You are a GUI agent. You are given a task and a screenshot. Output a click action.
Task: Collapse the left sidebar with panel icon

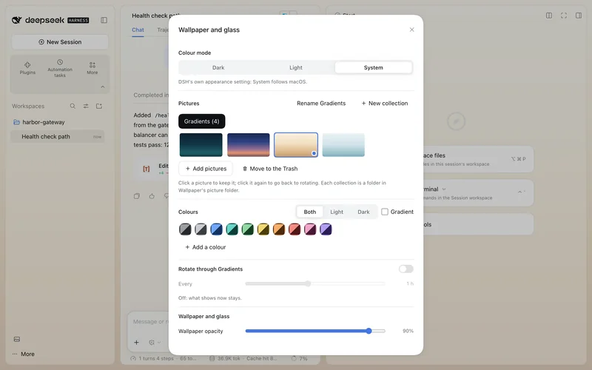tap(104, 20)
